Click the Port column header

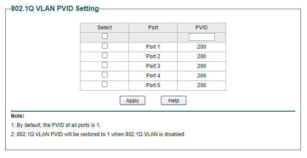pos(153,28)
